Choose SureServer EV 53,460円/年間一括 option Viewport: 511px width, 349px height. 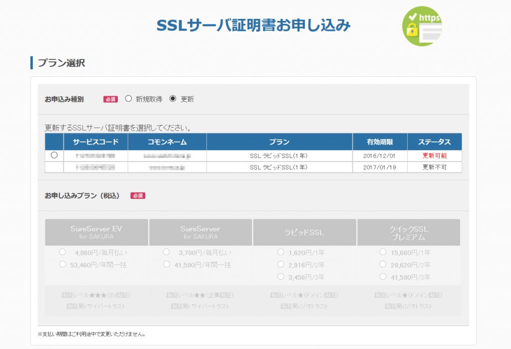62,264
